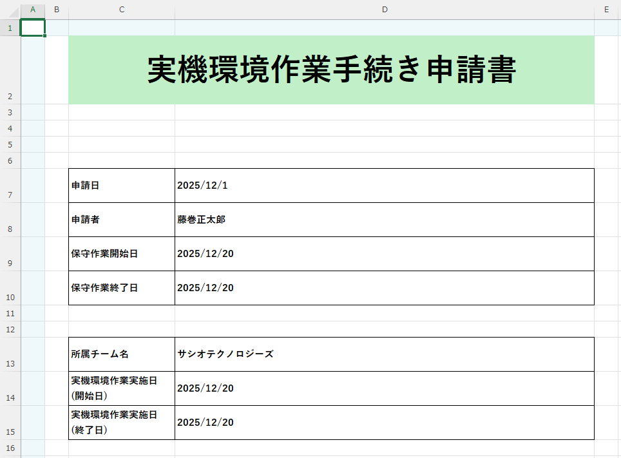
Task: Click the date value beside 実機環境作業実施日(終了日)
Action: click(x=385, y=423)
